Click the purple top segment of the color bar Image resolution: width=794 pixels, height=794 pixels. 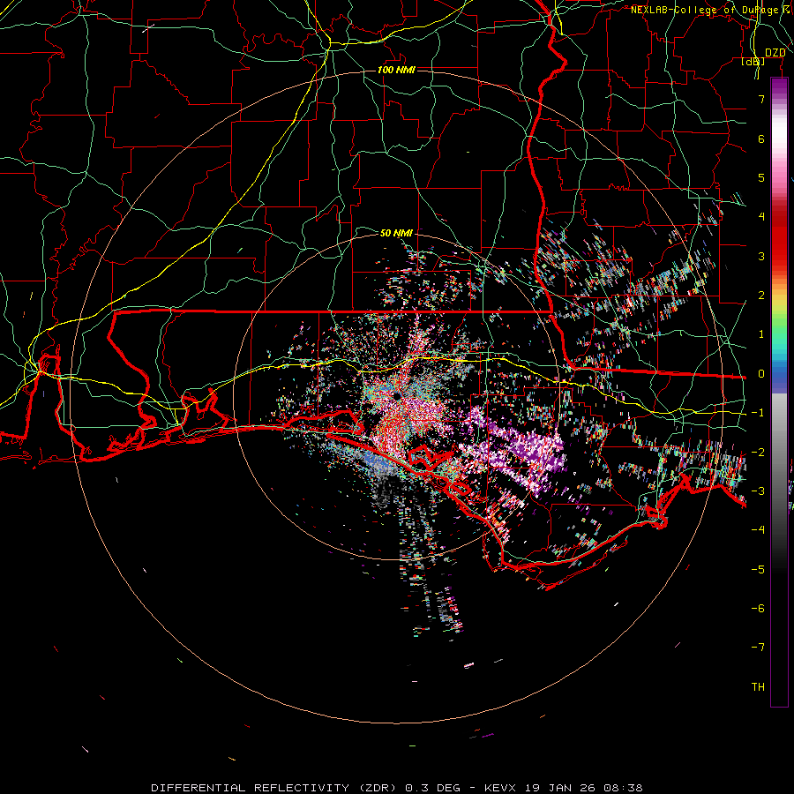pyautogui.click(x=779, y=87)
